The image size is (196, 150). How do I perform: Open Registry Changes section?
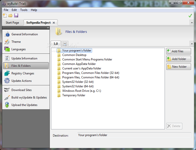[x=26, y=73]
